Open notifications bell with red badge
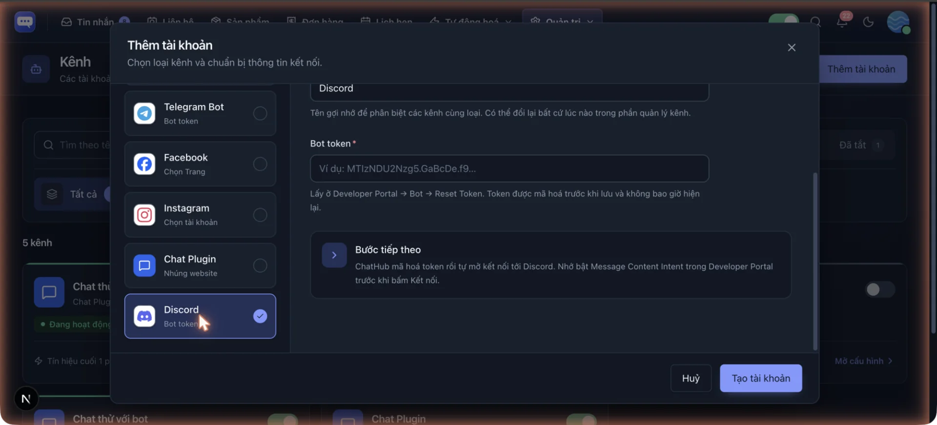Viewport: 937px width, 425px height. (842, 21)
